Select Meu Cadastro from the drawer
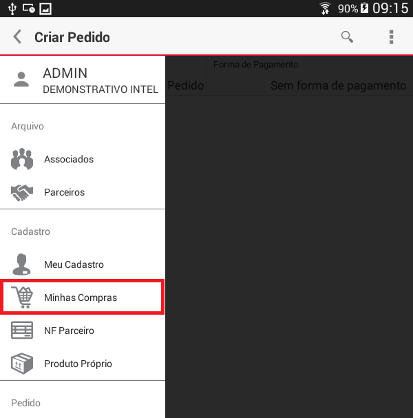This screenshot has height=418, width=413. click(x=83, y=264)
